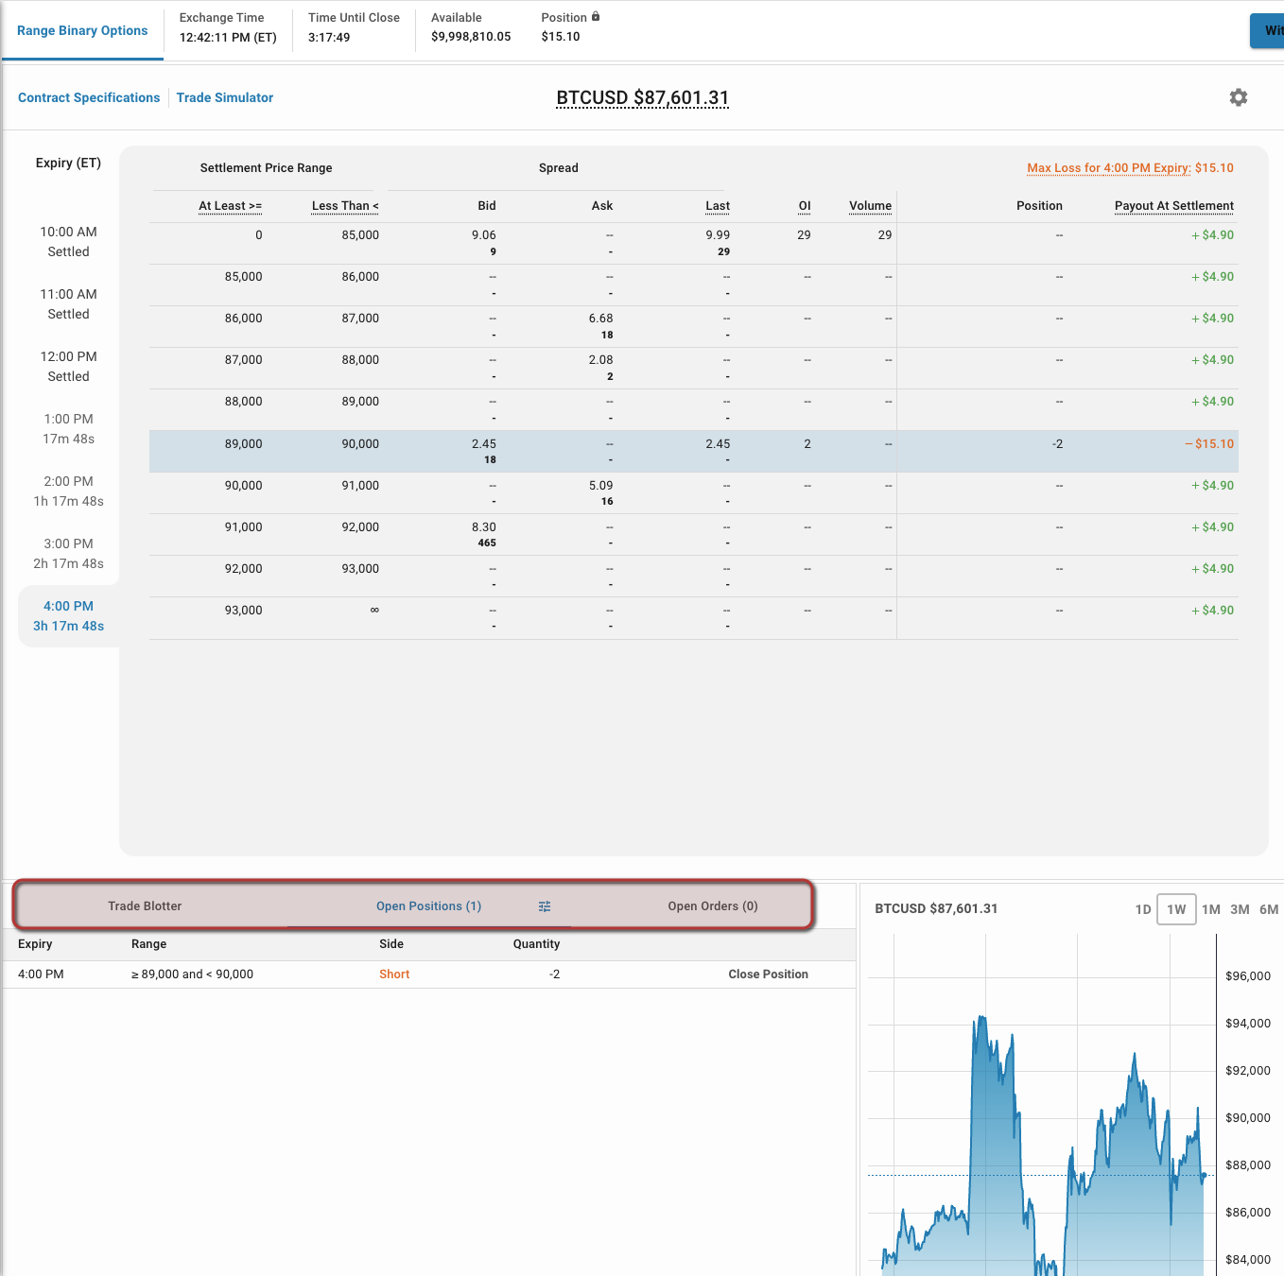Viewport: 1284px width, 1276px height.
Task: Click the Last column header
Action: click(718, 206)
